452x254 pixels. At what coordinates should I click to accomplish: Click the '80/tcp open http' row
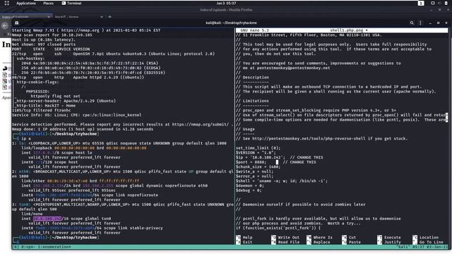click(x=78, y=78)
